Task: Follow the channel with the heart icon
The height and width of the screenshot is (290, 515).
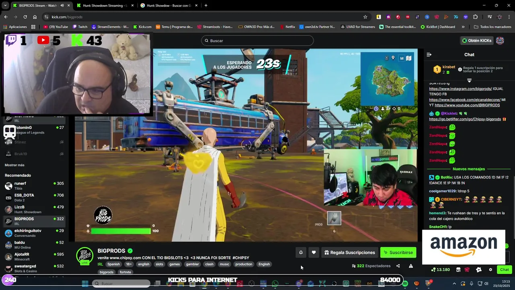Action: point(314,253)
